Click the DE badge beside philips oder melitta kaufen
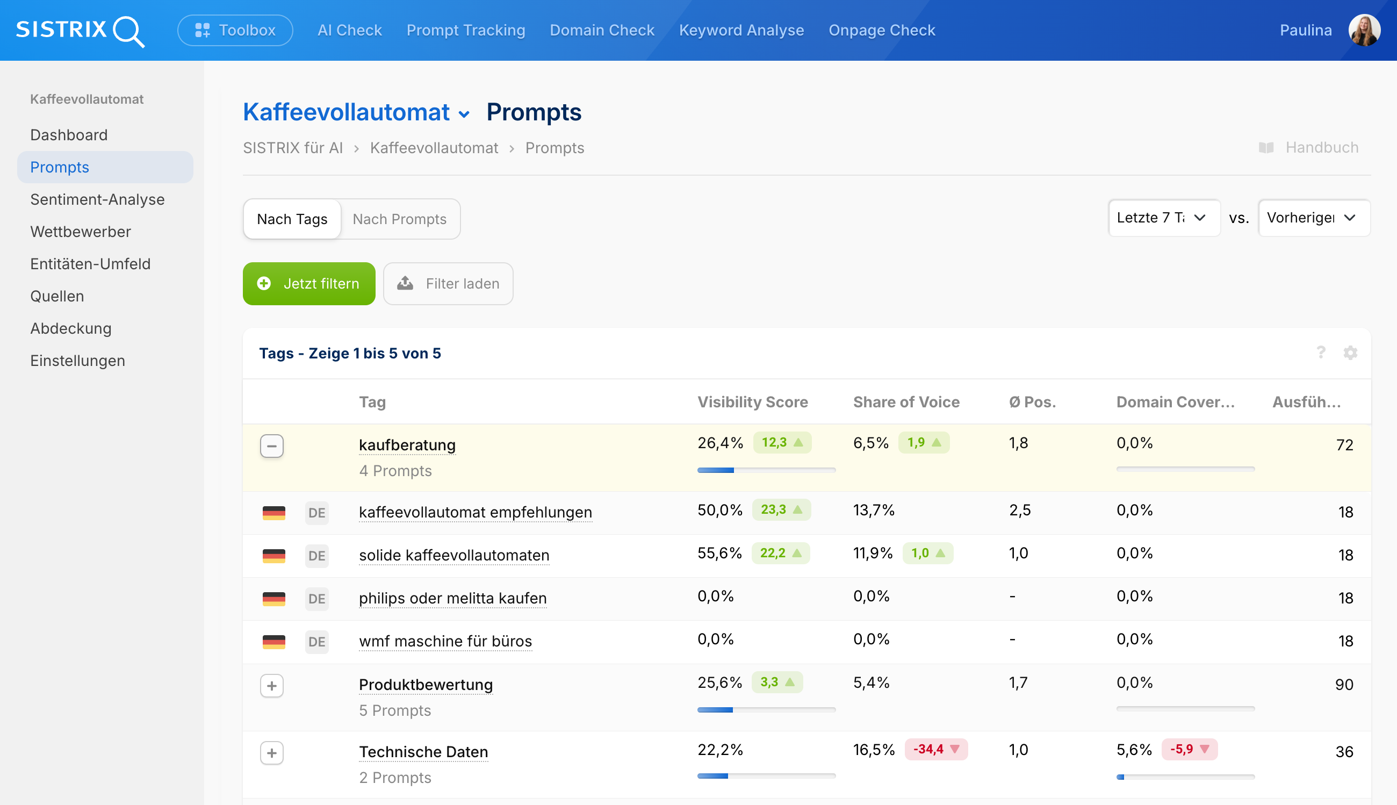Screen dimensions: 1397x805 click(316, 599)
